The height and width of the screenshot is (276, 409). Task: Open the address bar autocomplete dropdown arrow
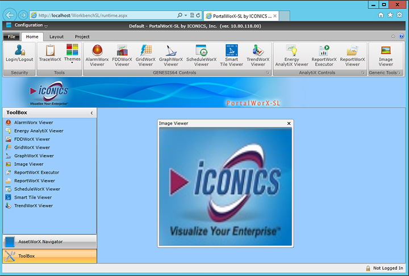(186, 15)
